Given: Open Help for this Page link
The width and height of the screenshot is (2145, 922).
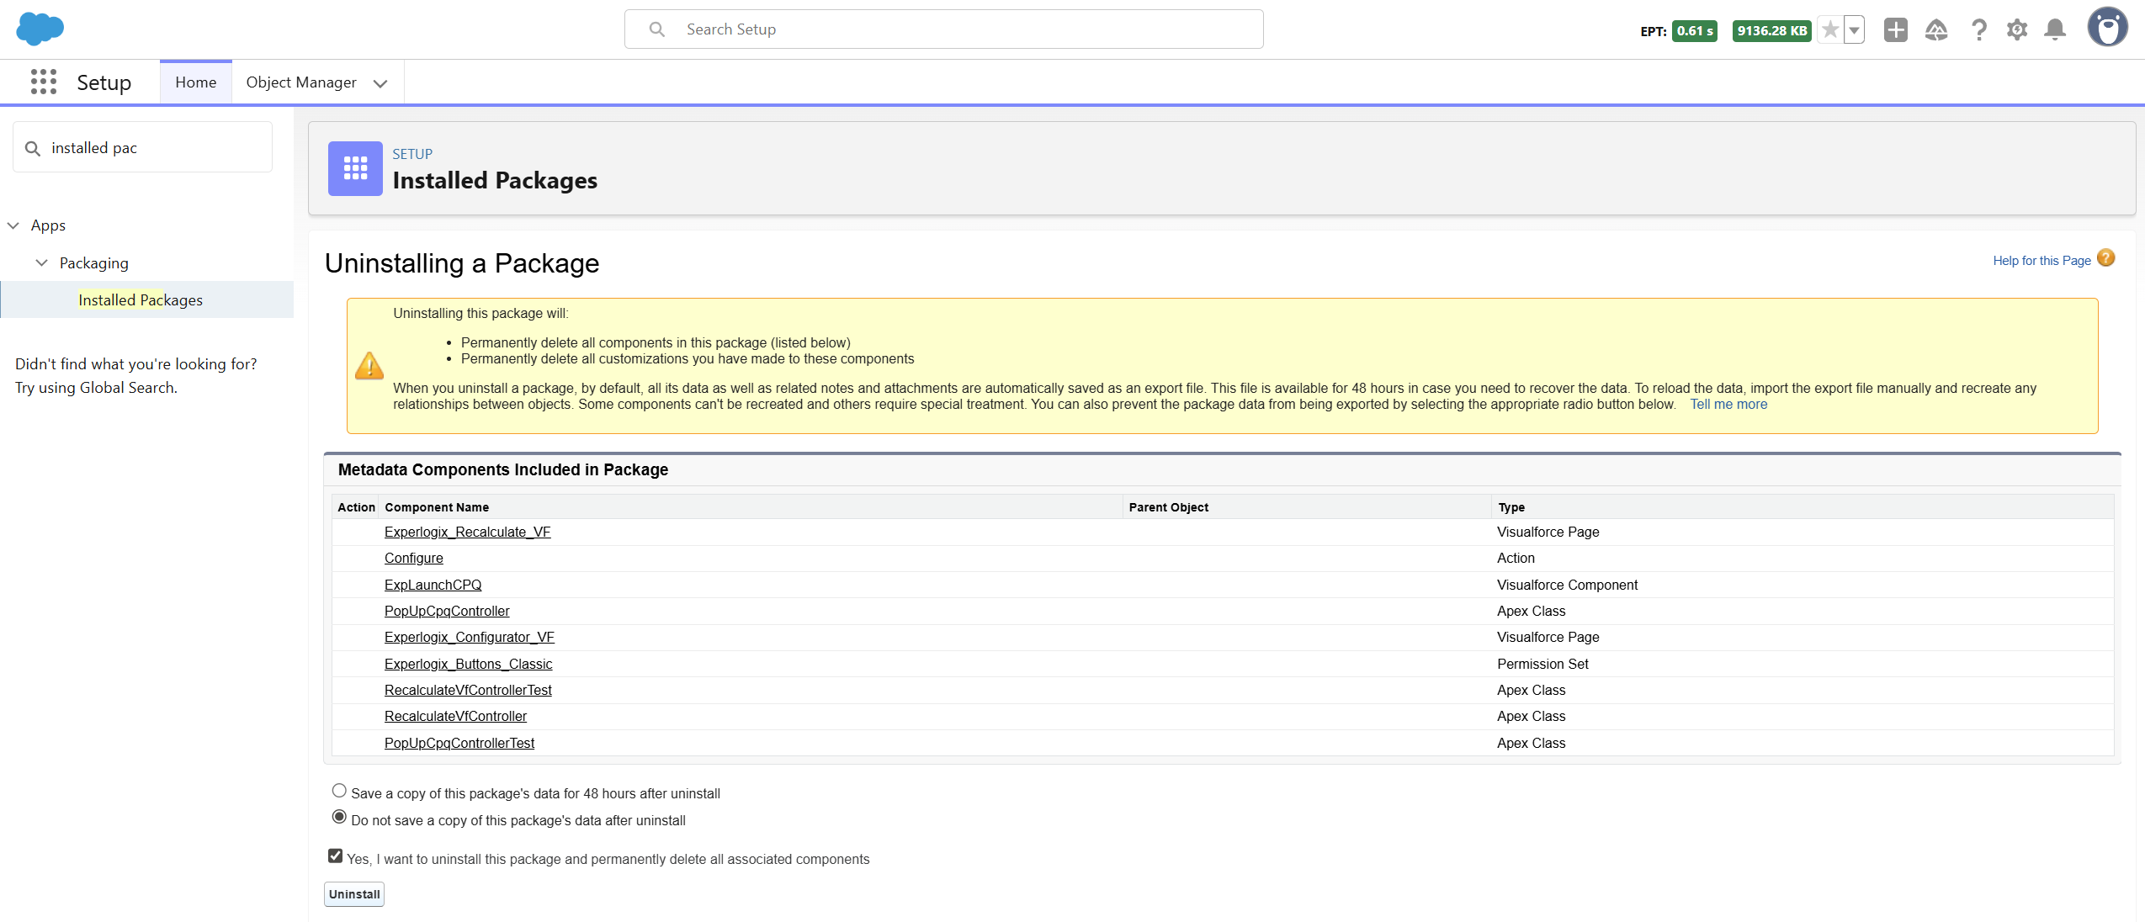Looking at the screenshot, I should click(x=2041, y=261).
